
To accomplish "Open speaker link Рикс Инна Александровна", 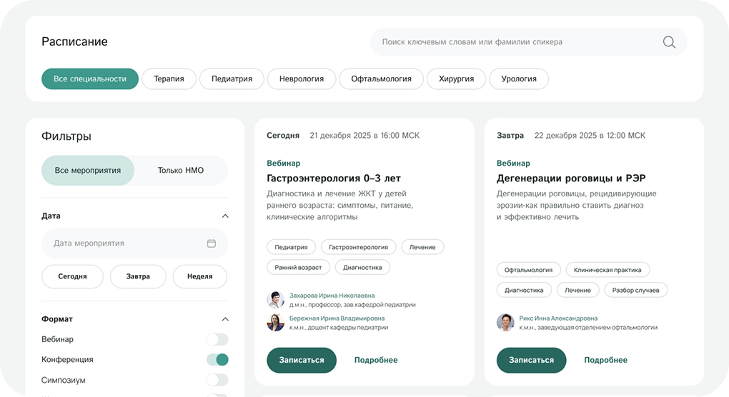I will click(558, 318).
